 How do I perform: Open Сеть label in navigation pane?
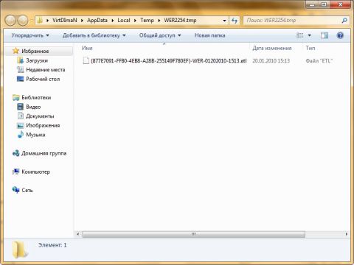point(27,190)
